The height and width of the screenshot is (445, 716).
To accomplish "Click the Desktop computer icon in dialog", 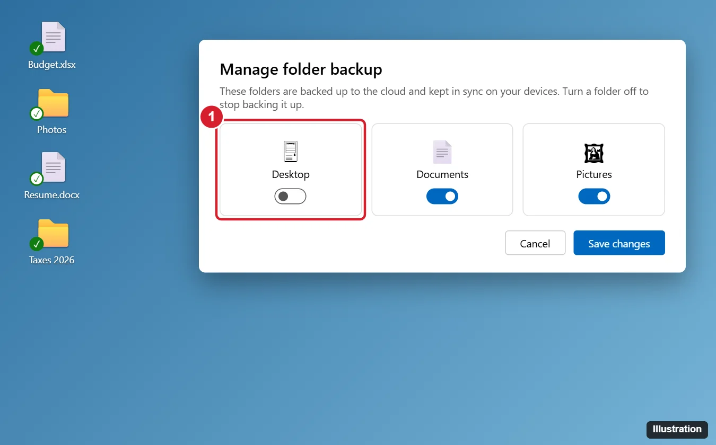I will coord(291,152).
